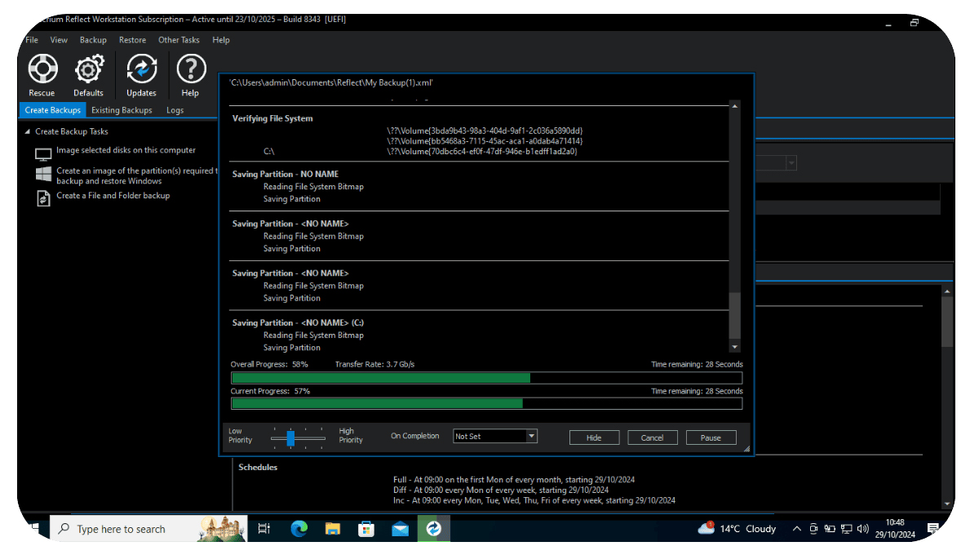This screenshot has height=555, width=970.
Task: Click the Rescue toolbar icon
Action: point(42,70)
